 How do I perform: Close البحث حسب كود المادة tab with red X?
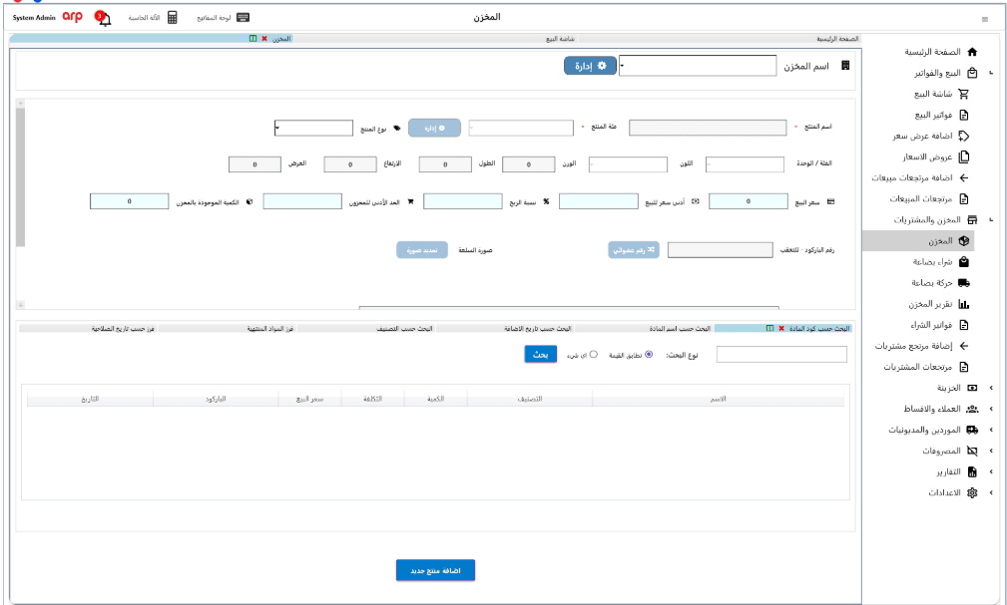(780, 329)
